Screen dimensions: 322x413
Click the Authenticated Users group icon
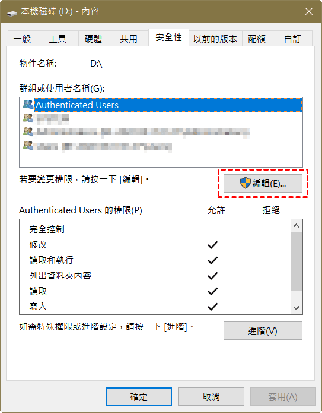[x=28, y=105]
